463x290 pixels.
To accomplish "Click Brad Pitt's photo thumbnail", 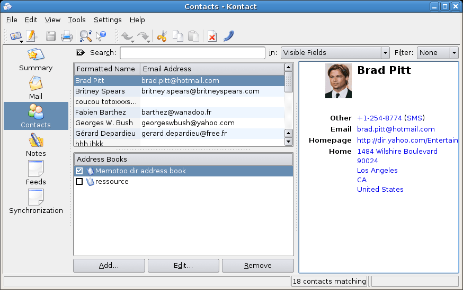I will [339, 81].
